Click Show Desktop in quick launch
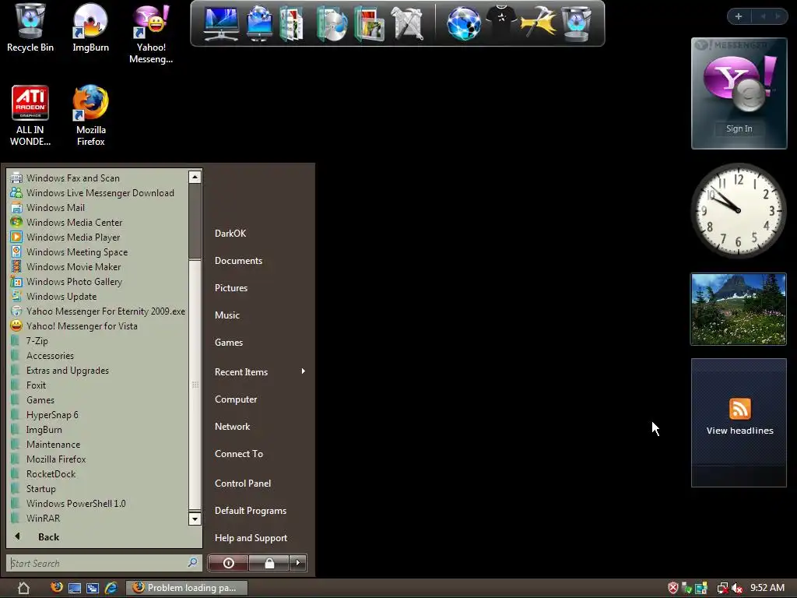 click(75, 589)
